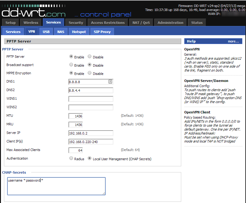Screen dimensions: 246x203
Task: Focus the DNS1 input field
Action: [x=91, y=82]
